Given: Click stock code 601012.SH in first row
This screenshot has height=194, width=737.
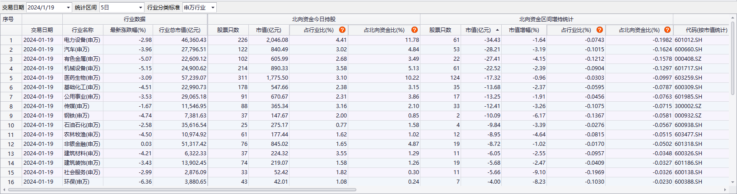Looking at the screenshot, I should pyautogui.click(x=688, y=40).
